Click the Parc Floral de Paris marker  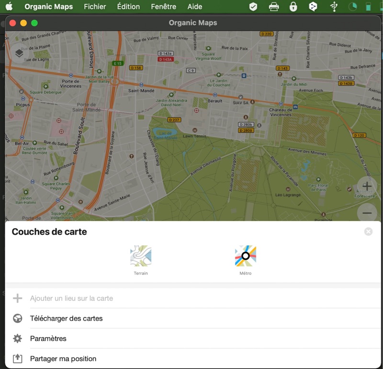(318, 180)
